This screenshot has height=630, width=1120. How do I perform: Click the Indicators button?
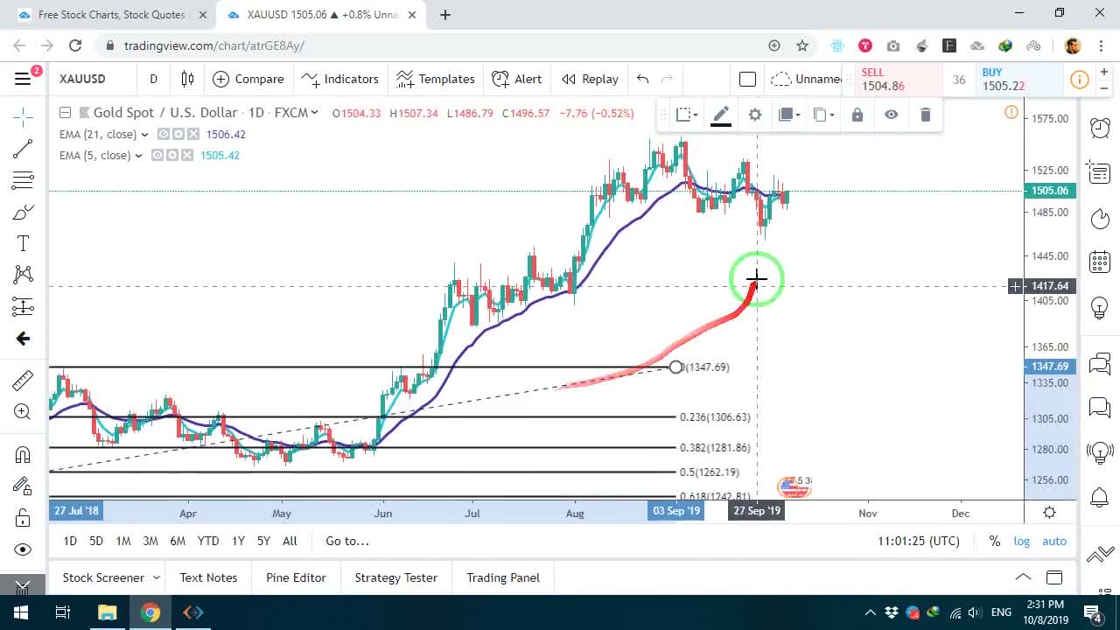coord(339,79)
